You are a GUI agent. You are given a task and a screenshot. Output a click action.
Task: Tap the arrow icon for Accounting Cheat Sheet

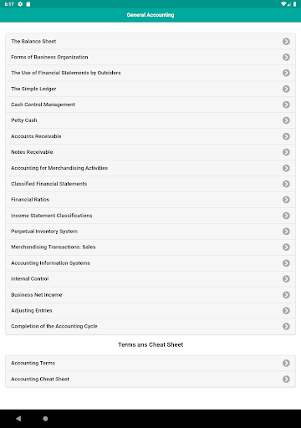pos(286,379)
